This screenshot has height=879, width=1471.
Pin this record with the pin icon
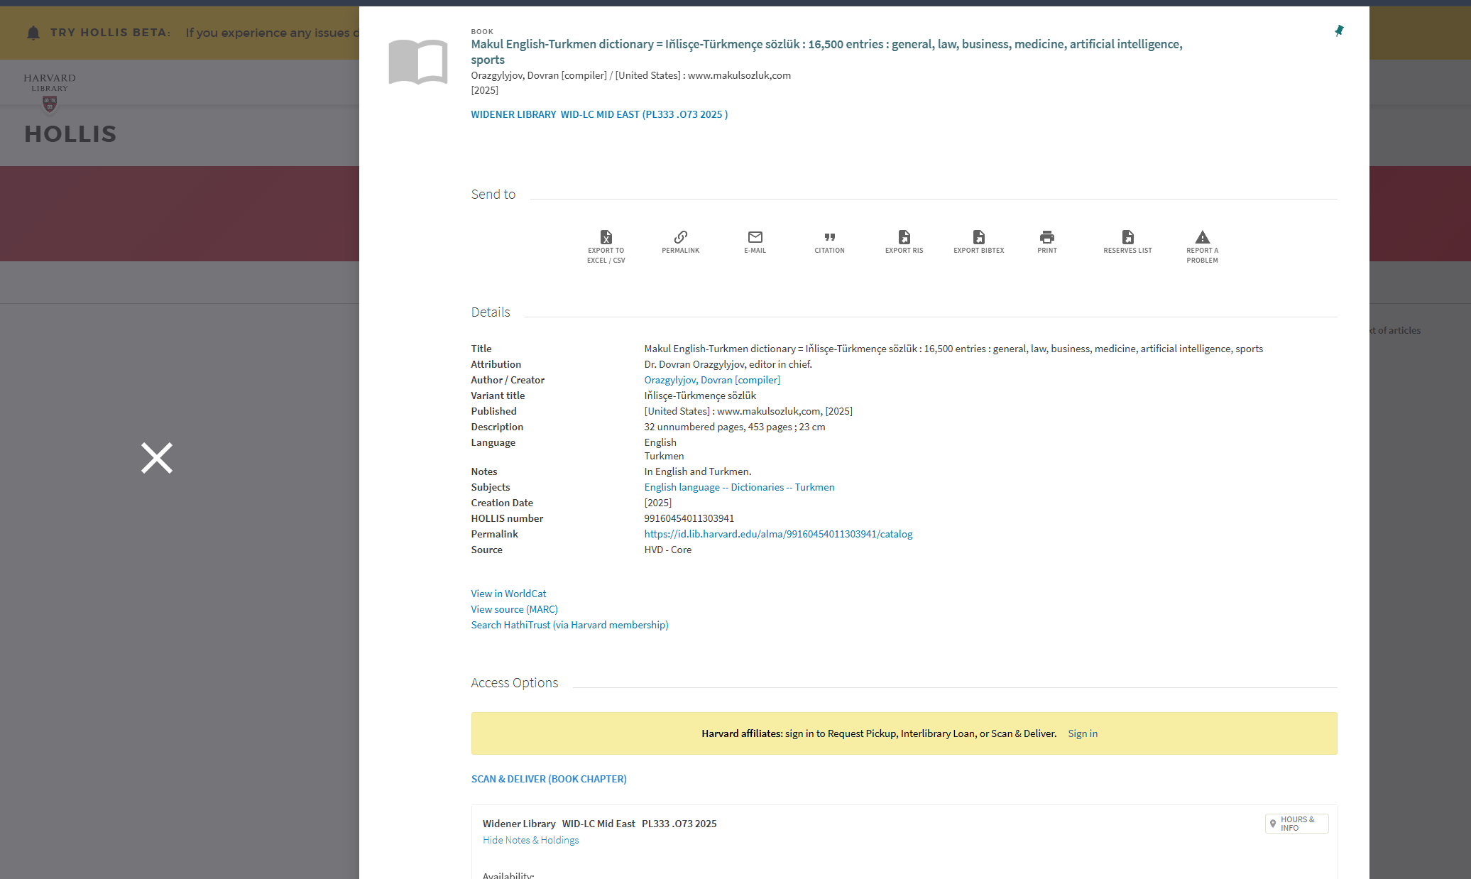(x=1339, y=31)
